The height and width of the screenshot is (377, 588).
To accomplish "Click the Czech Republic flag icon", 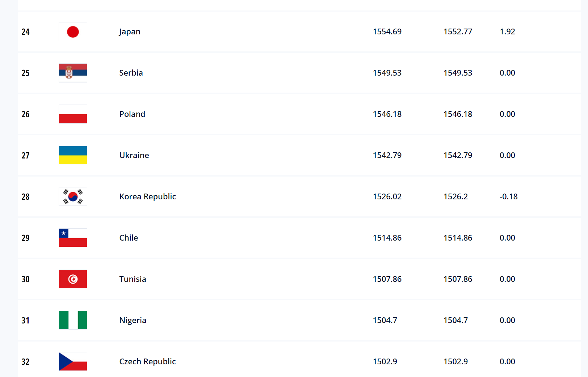I will pos(73,361).
